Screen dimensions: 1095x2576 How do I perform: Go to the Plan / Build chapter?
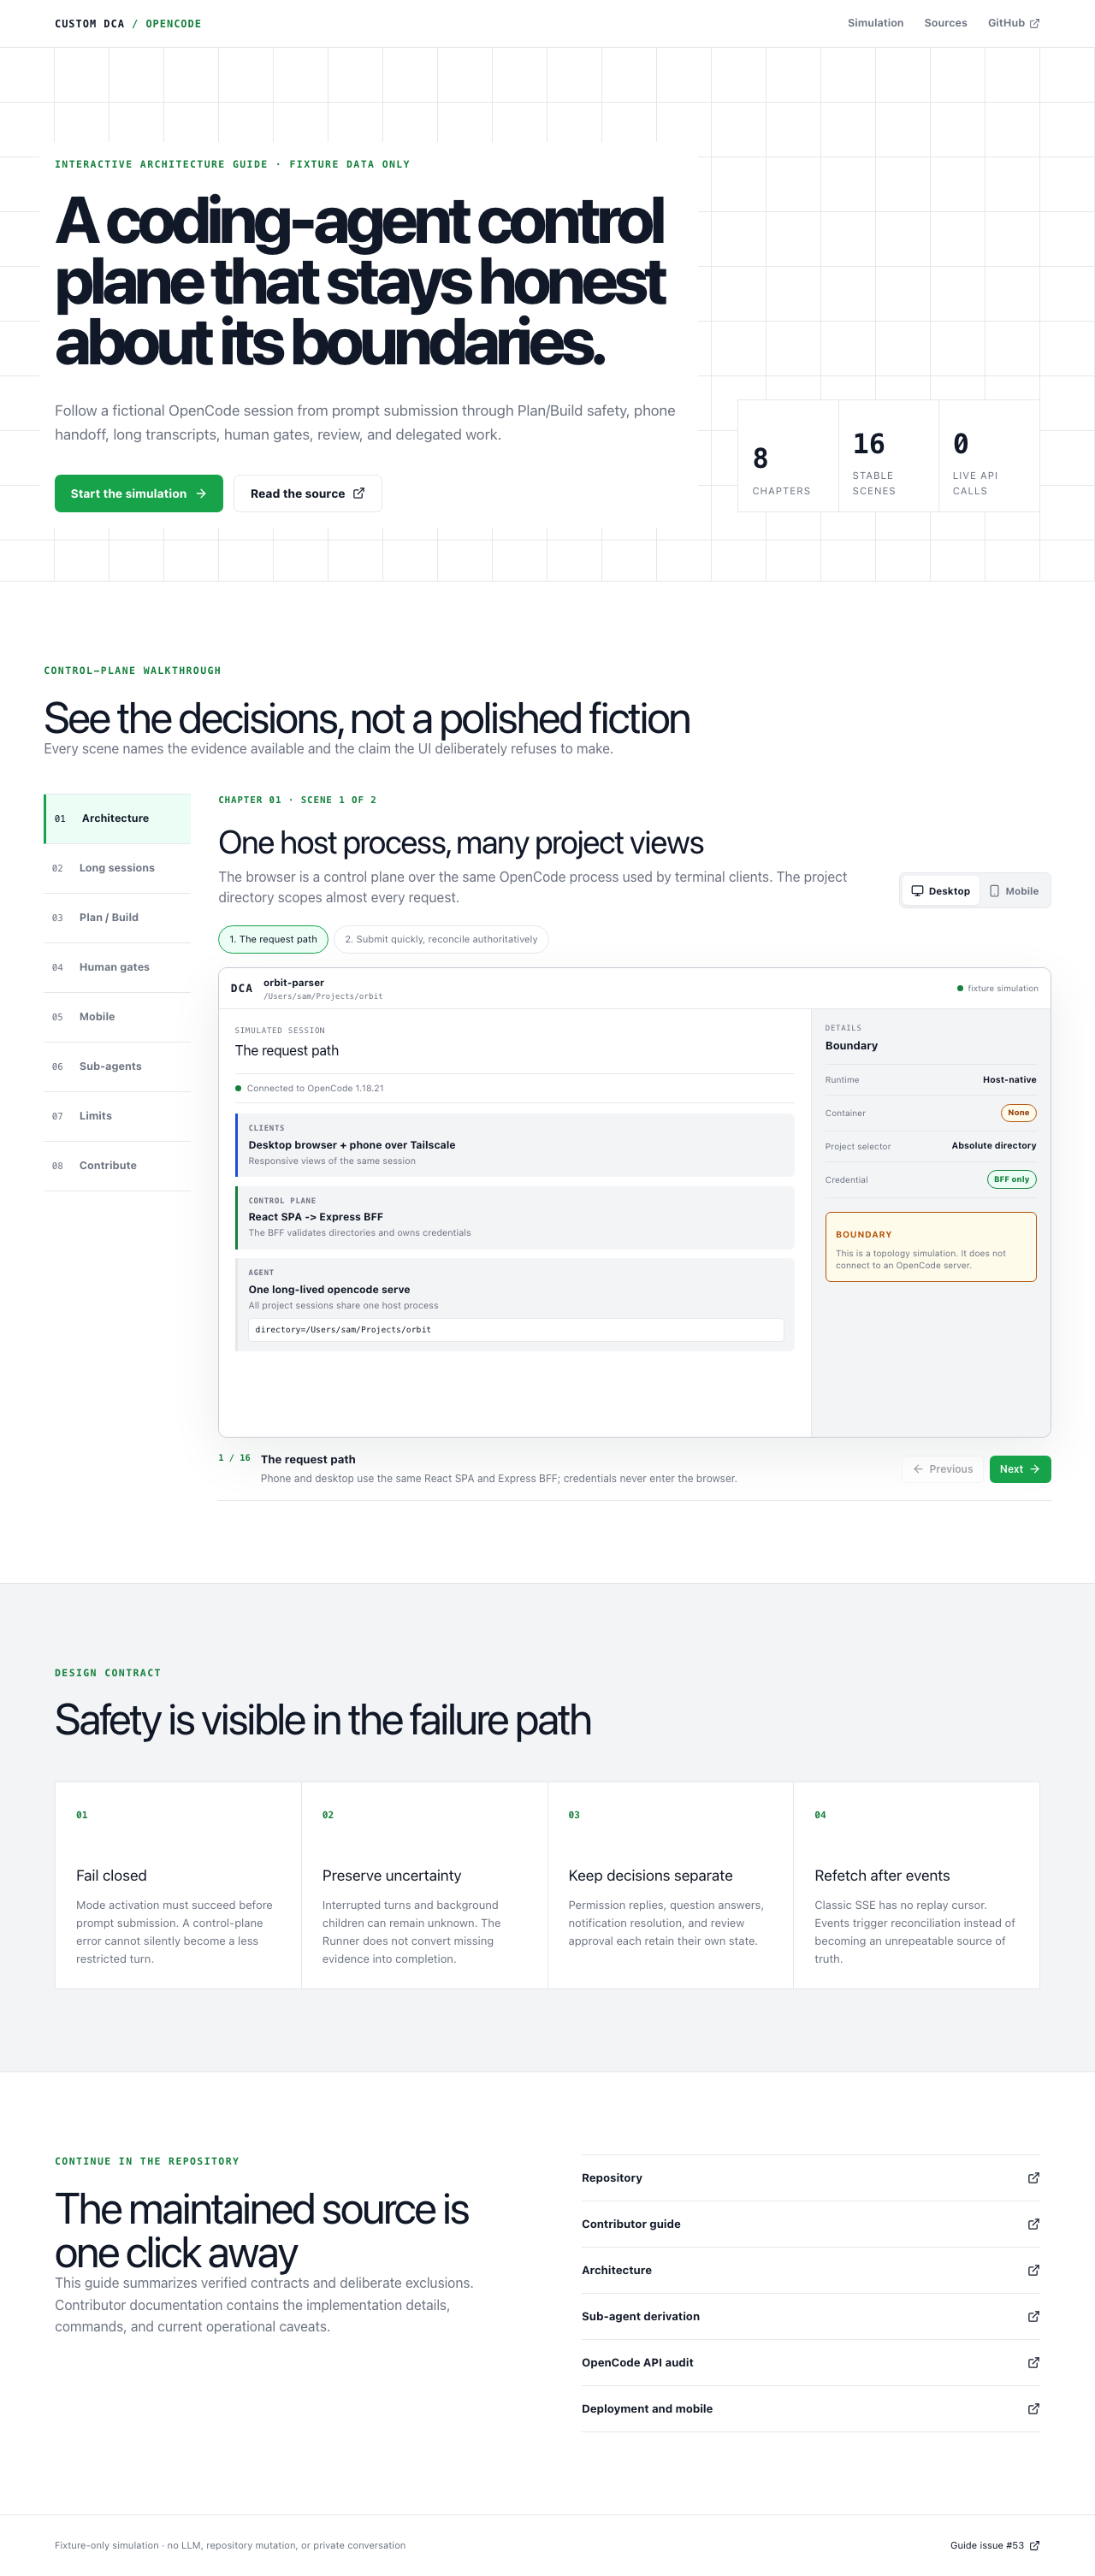tap(117, 917)
